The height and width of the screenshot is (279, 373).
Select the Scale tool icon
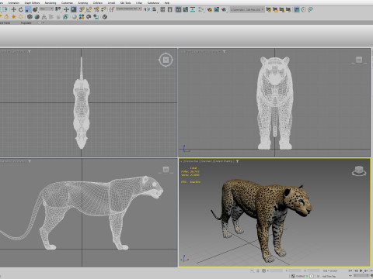click(28, 9)
